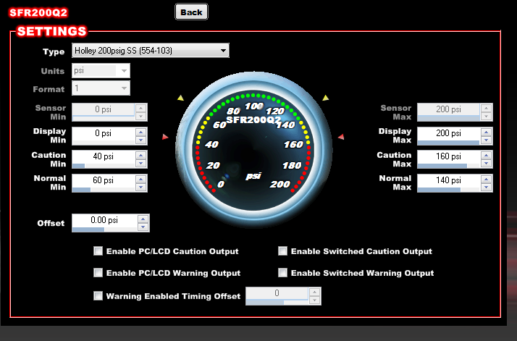Enable PC/LCD Warning Output checkbox

pyautogui.click(x=98, y=273)
